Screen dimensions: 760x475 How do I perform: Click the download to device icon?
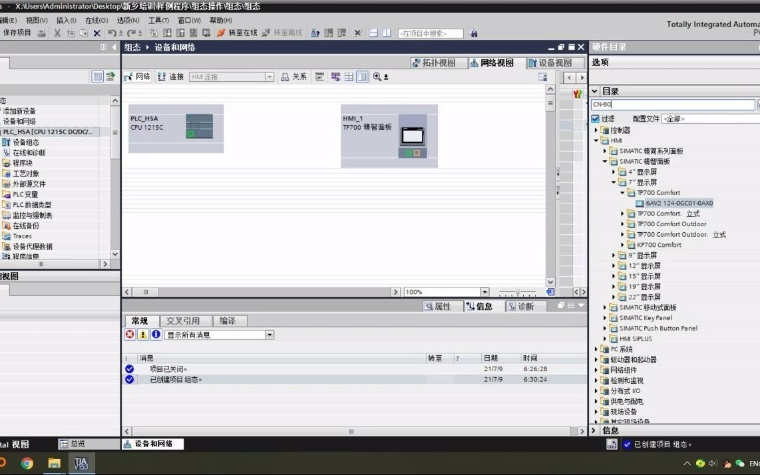pyautogui.click(x=167, y=33)
